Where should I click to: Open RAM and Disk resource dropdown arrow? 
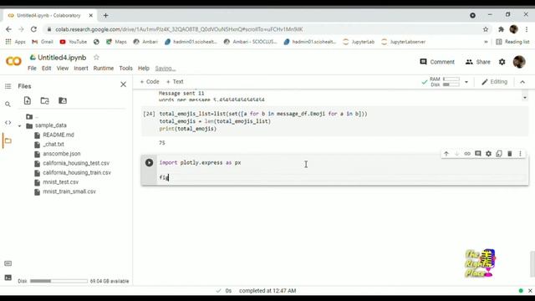pyautogui.click(x=466, y=82)
